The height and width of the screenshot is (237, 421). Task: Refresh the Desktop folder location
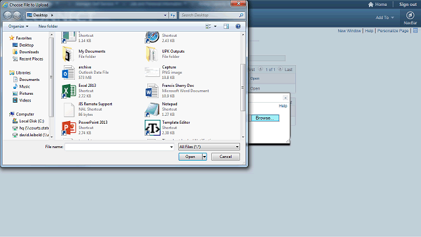point(172,15)
